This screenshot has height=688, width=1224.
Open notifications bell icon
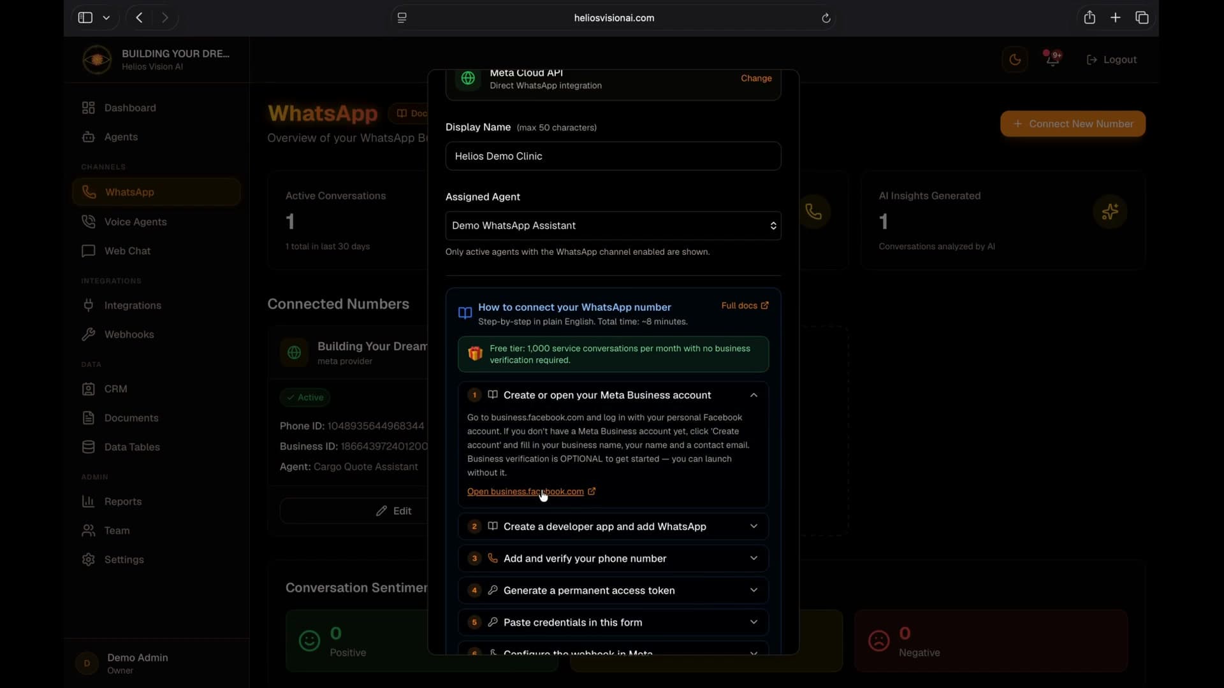tap(1053, 59)
